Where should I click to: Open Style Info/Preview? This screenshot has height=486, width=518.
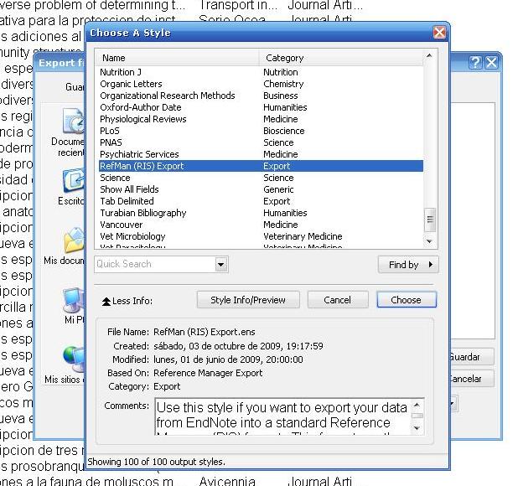coord(247,300)
